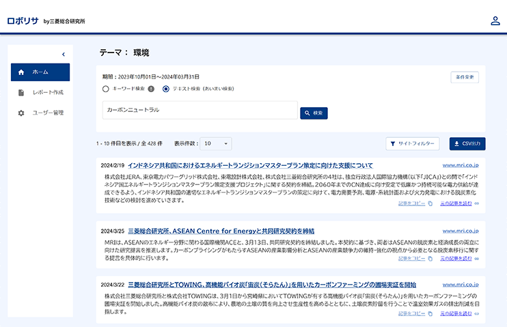Open www.mri.co.jp link on the 2024/3/25 article
The width and height of the screenshot is (507, 327).
(x=461, y=231)
